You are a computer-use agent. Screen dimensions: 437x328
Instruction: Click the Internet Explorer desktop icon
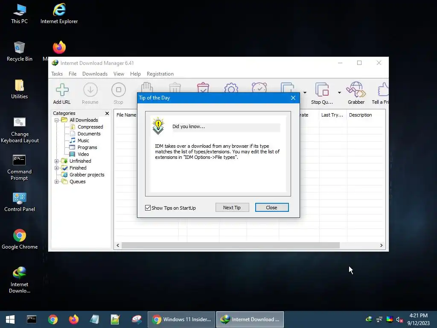(x=59, y=14)
